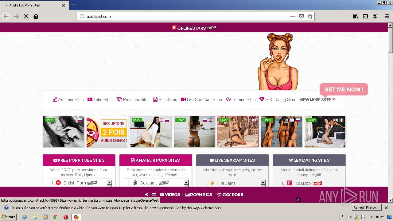The width and height of the screenshot is (393, 221).
Task: Click home icon in bottom site bar
Action: (x=147, y=195)
